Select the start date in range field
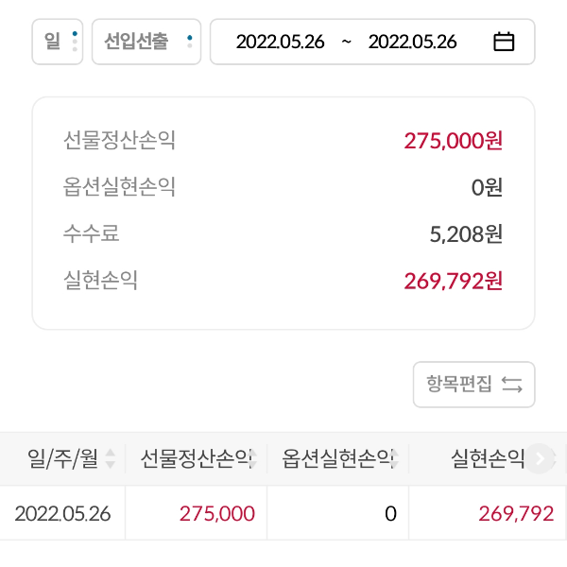This screenshot has width=567, height=567. pyautogui.click(x=280, y=42)
